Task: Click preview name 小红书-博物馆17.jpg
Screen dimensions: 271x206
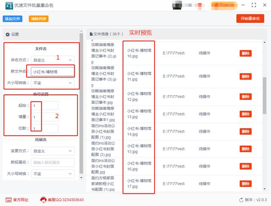Action: (139, 184)
